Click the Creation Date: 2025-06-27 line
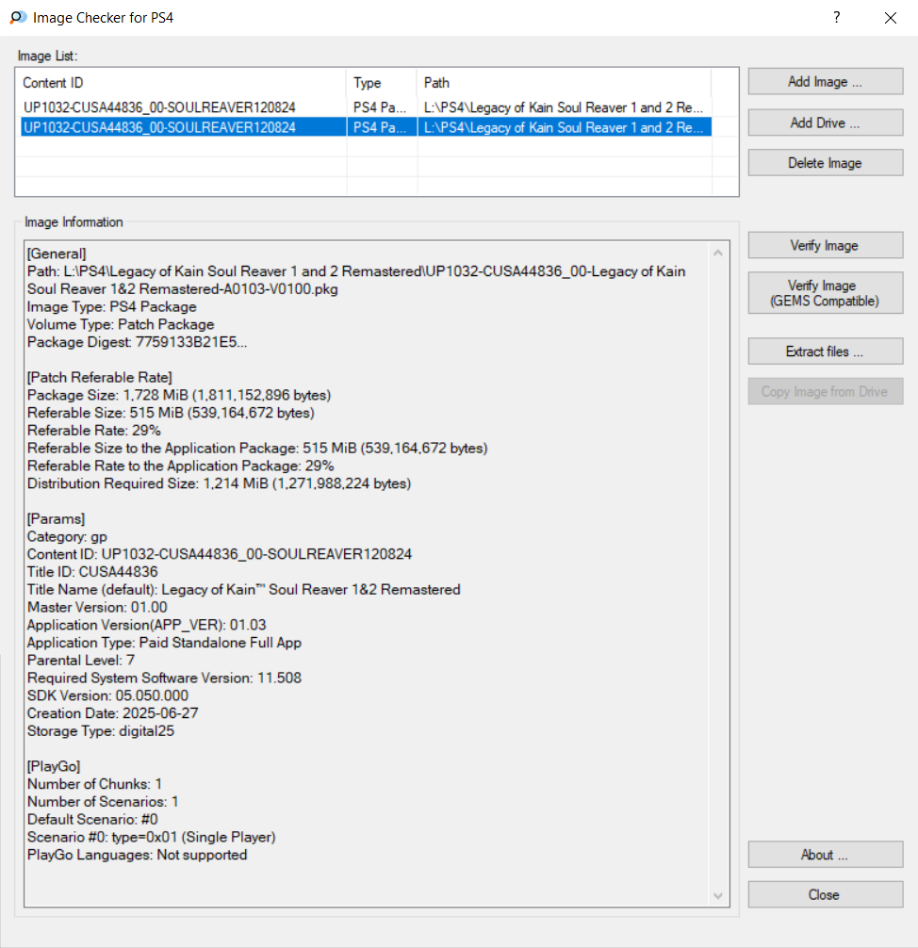 point(112,713)
